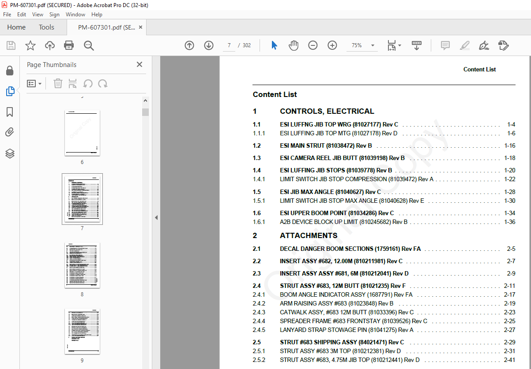Image resolution: width=531 pixels, height=369 pixels.
Task: Open the Layers panel in sidebar
Action: (x=10, y=153)
